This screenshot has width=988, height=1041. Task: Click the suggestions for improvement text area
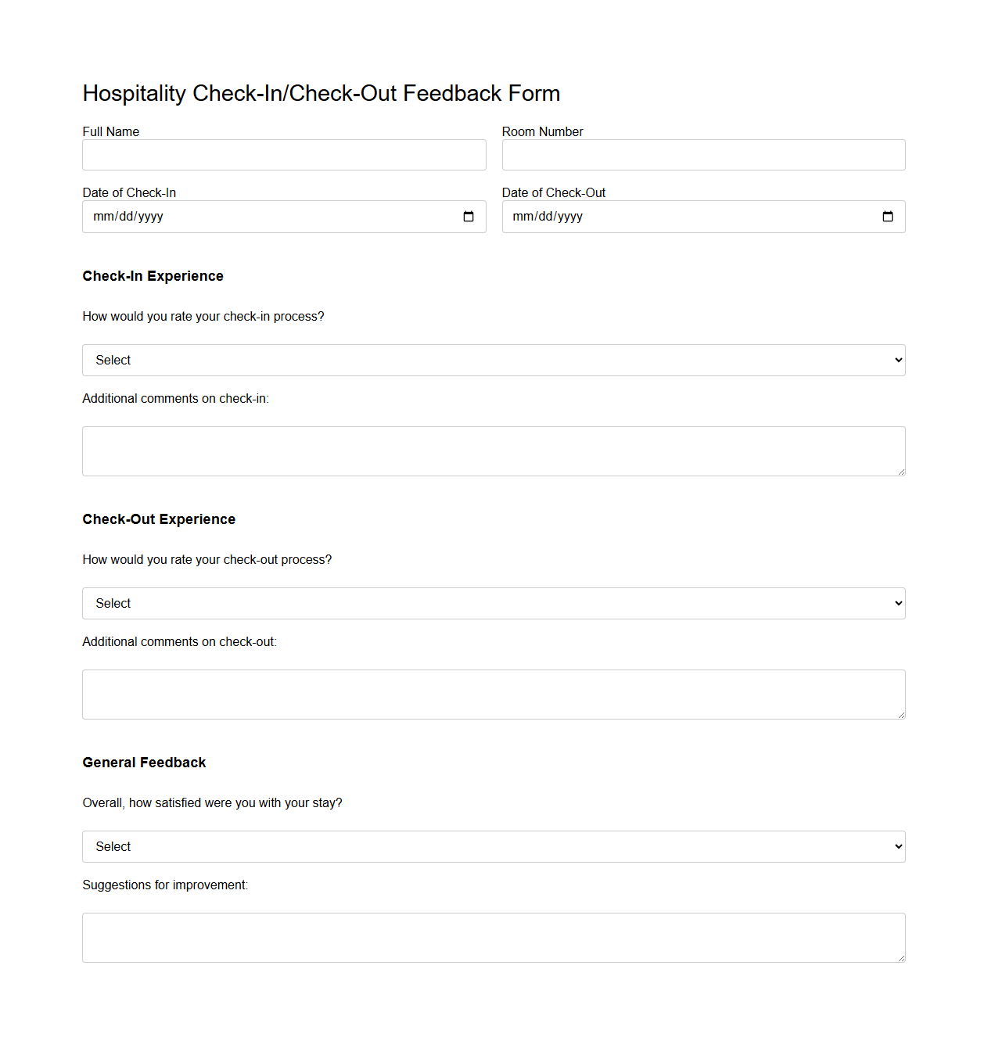tap(493, 938)
